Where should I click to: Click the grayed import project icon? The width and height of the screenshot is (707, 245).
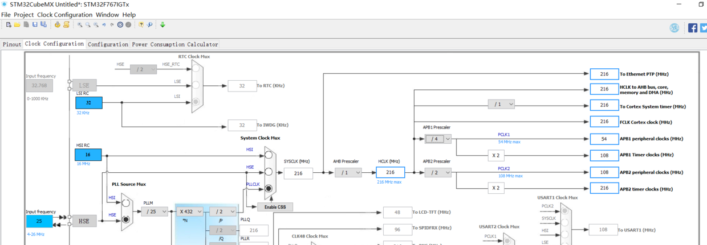pyautogui.click(x=26, y=25)
